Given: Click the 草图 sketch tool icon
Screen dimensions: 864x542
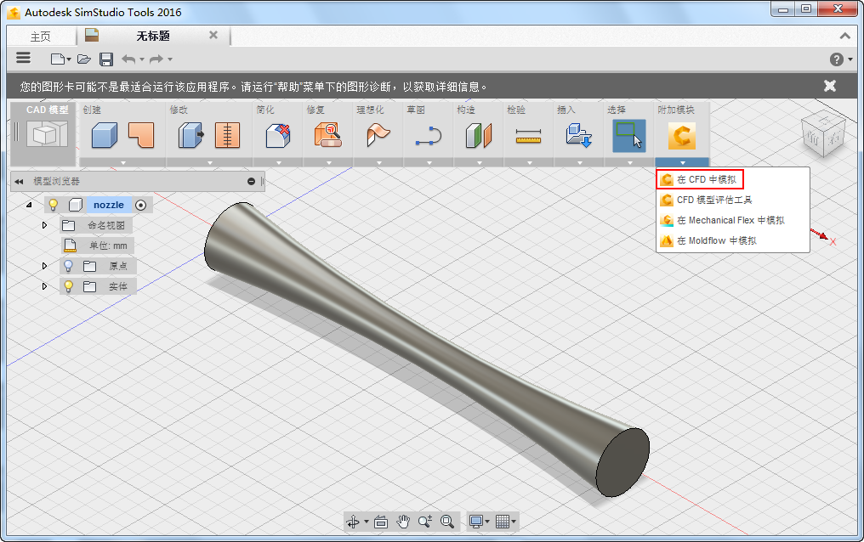Looking at the screenshot, I should tap(428, 135).
